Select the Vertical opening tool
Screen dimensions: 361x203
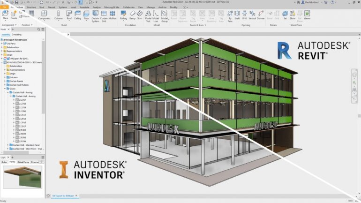252,15
